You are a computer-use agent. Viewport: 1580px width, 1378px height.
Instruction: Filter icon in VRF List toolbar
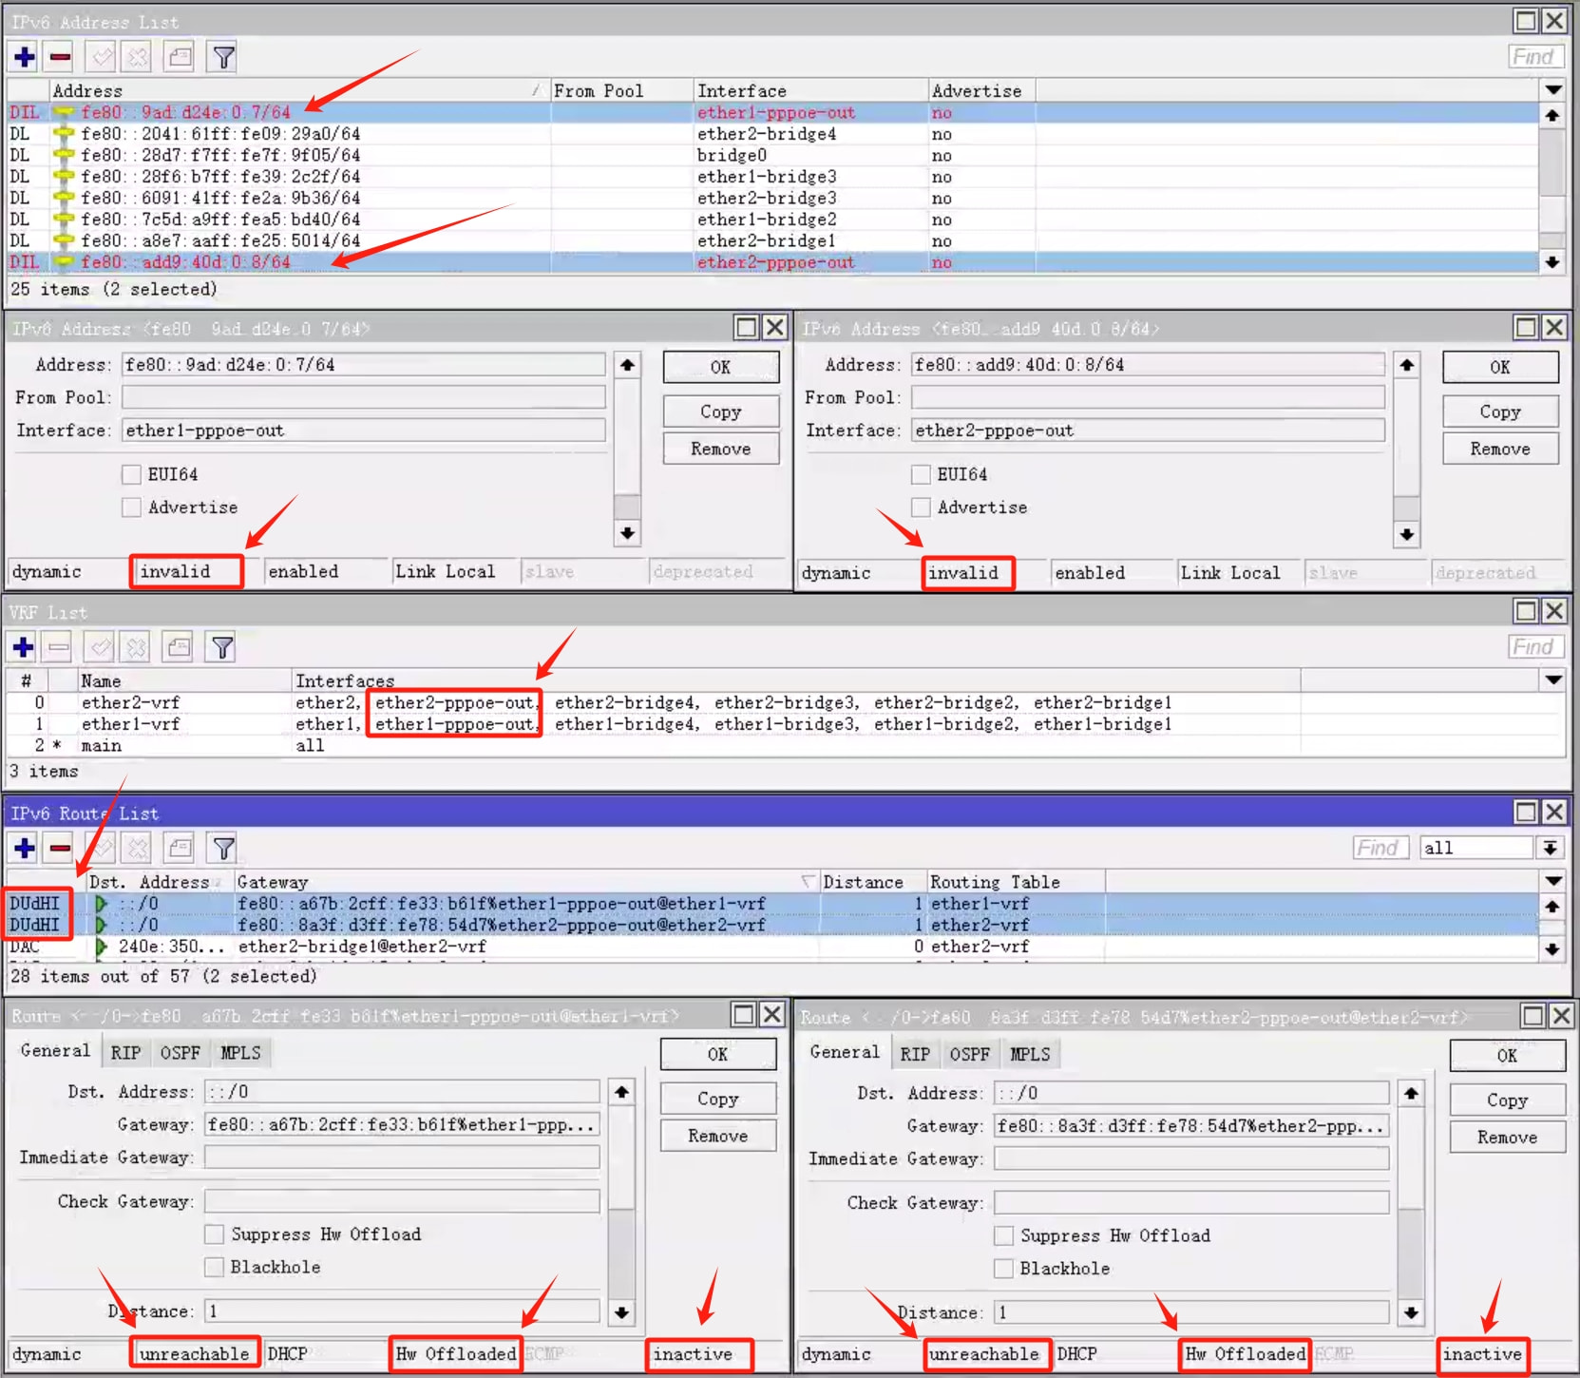coord(222,648)
